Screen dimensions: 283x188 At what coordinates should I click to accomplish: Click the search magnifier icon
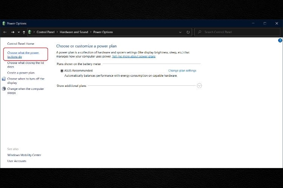199,32
